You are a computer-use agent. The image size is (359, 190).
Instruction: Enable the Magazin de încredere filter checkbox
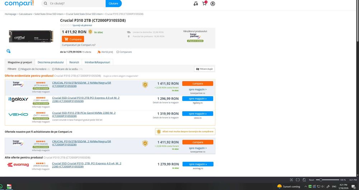pyautogui.click(x=19, y=69)
